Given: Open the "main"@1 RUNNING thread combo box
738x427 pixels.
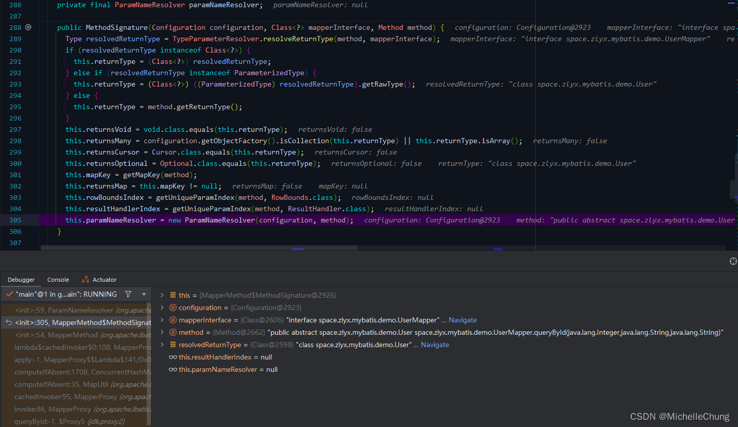Looking at the screenshot, I should tap(76, 294).
